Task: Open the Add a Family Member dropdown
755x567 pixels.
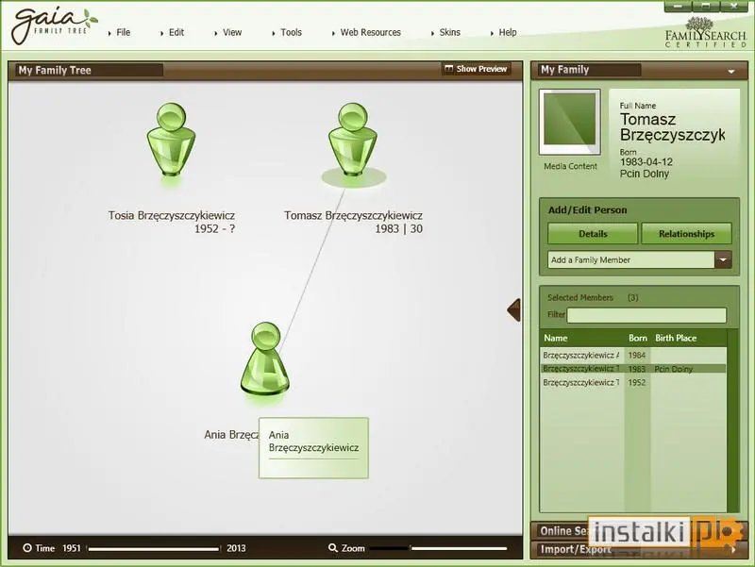Action: [x=723, y=260]
